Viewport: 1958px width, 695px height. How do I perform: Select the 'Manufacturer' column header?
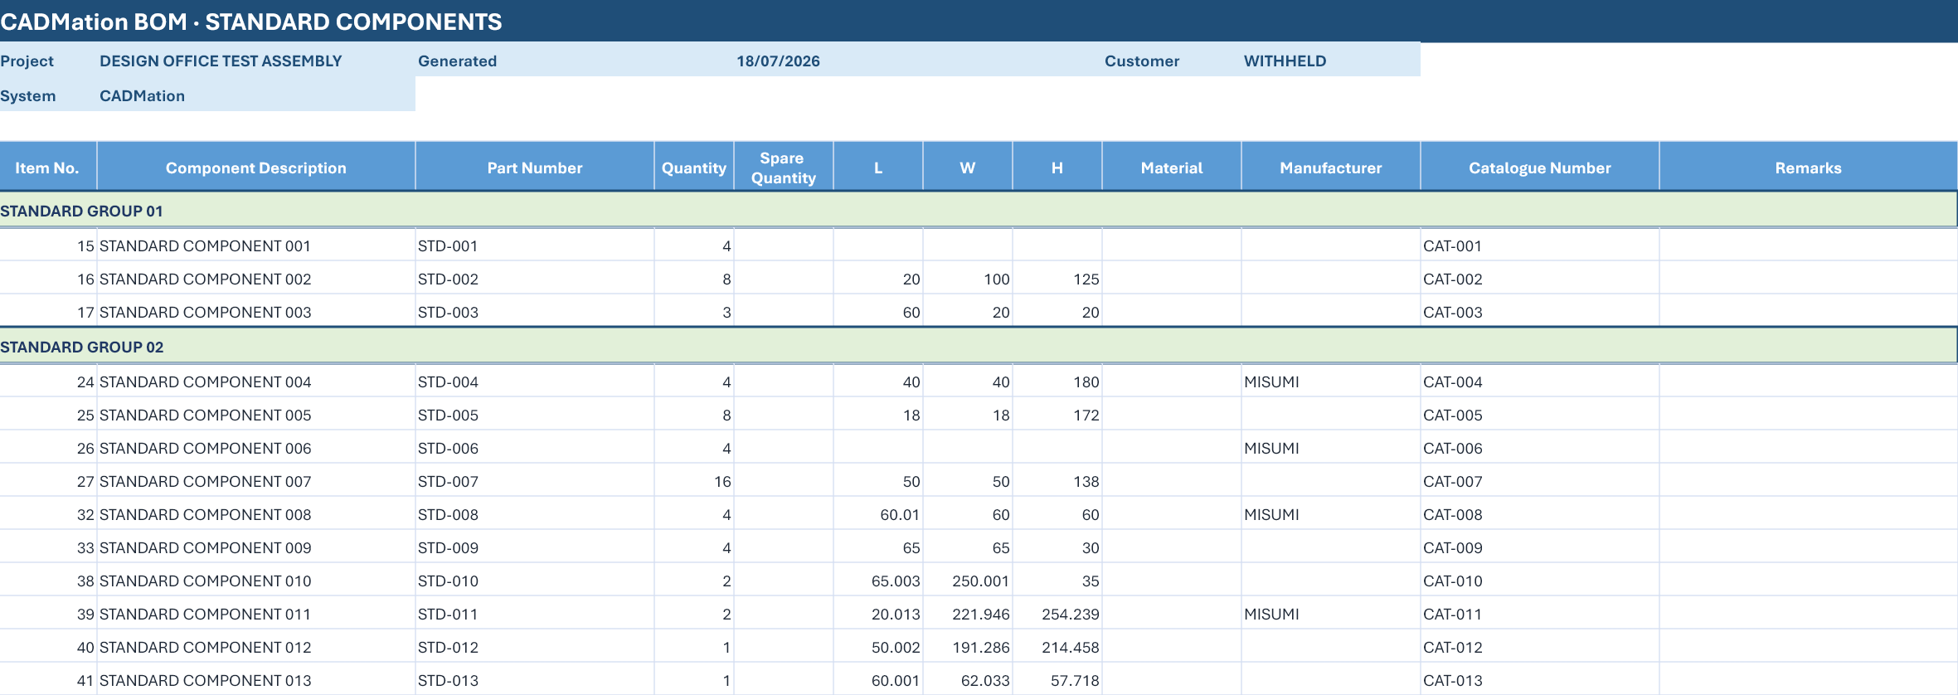click(x=1331, y=168)
